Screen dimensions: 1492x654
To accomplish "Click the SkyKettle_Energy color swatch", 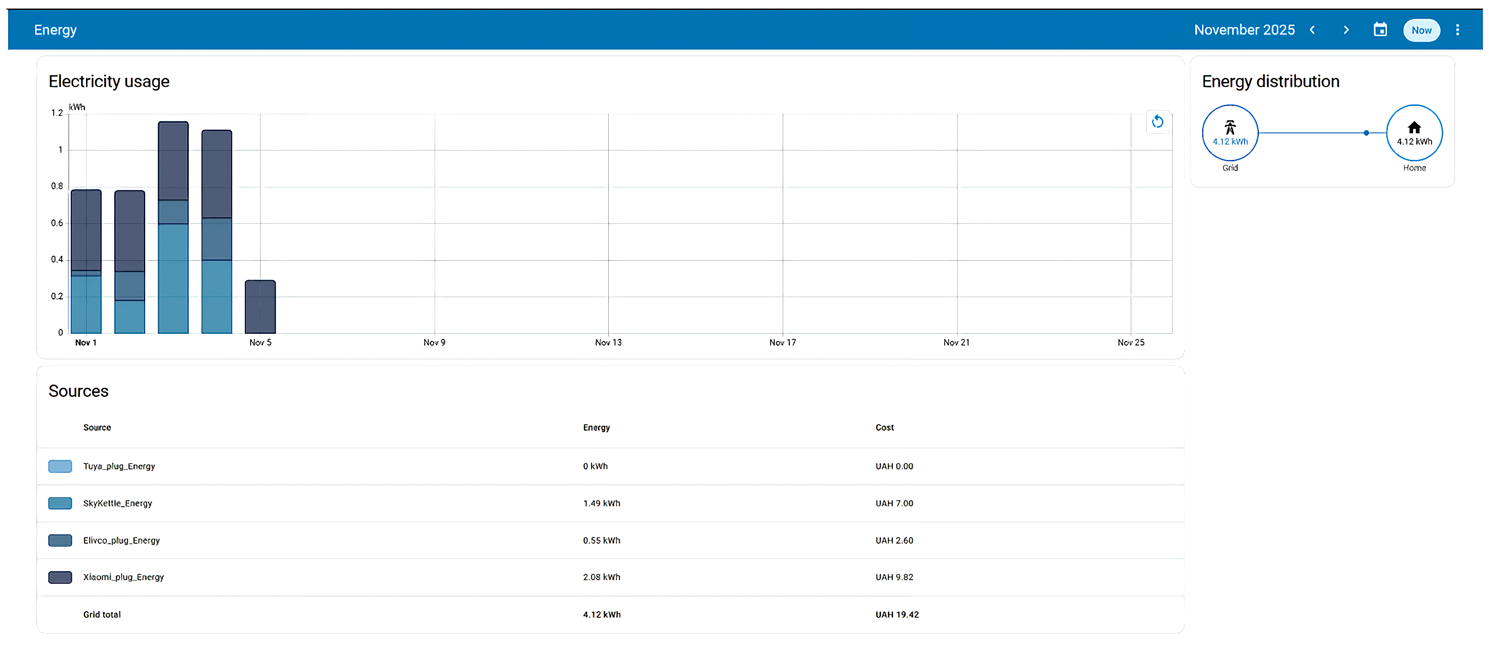I will click(60, 504).
